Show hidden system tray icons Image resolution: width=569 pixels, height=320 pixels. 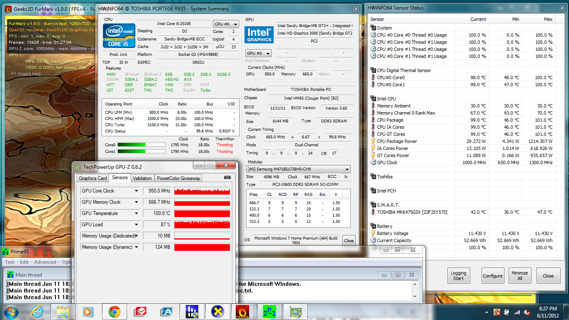click(487, 312)
